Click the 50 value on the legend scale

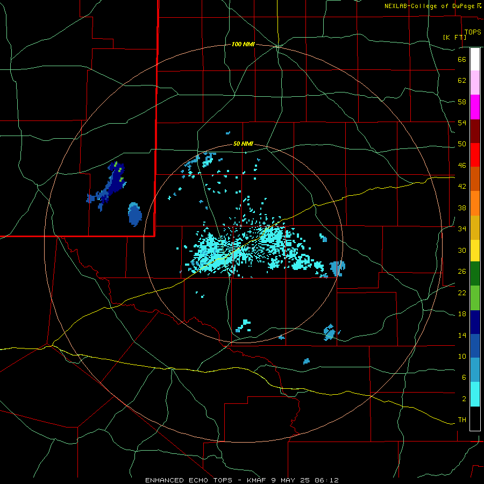(x=462, y=144)
